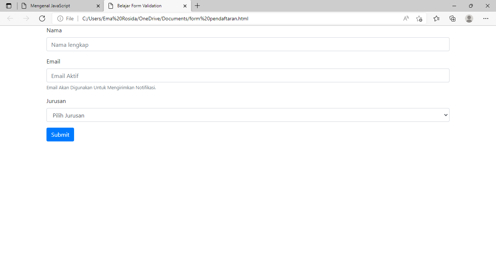
Task: Activate the Read Aloud icon
Action: coord(406,18)
